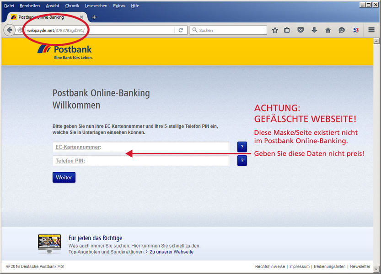Image resolution: width=381 pixels, height=274 pixels.
Task: Open a new tab with plus button
Action: (x=94, y=17)
